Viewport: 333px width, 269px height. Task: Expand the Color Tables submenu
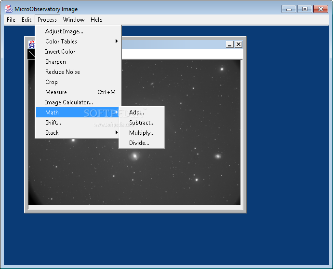78,42
